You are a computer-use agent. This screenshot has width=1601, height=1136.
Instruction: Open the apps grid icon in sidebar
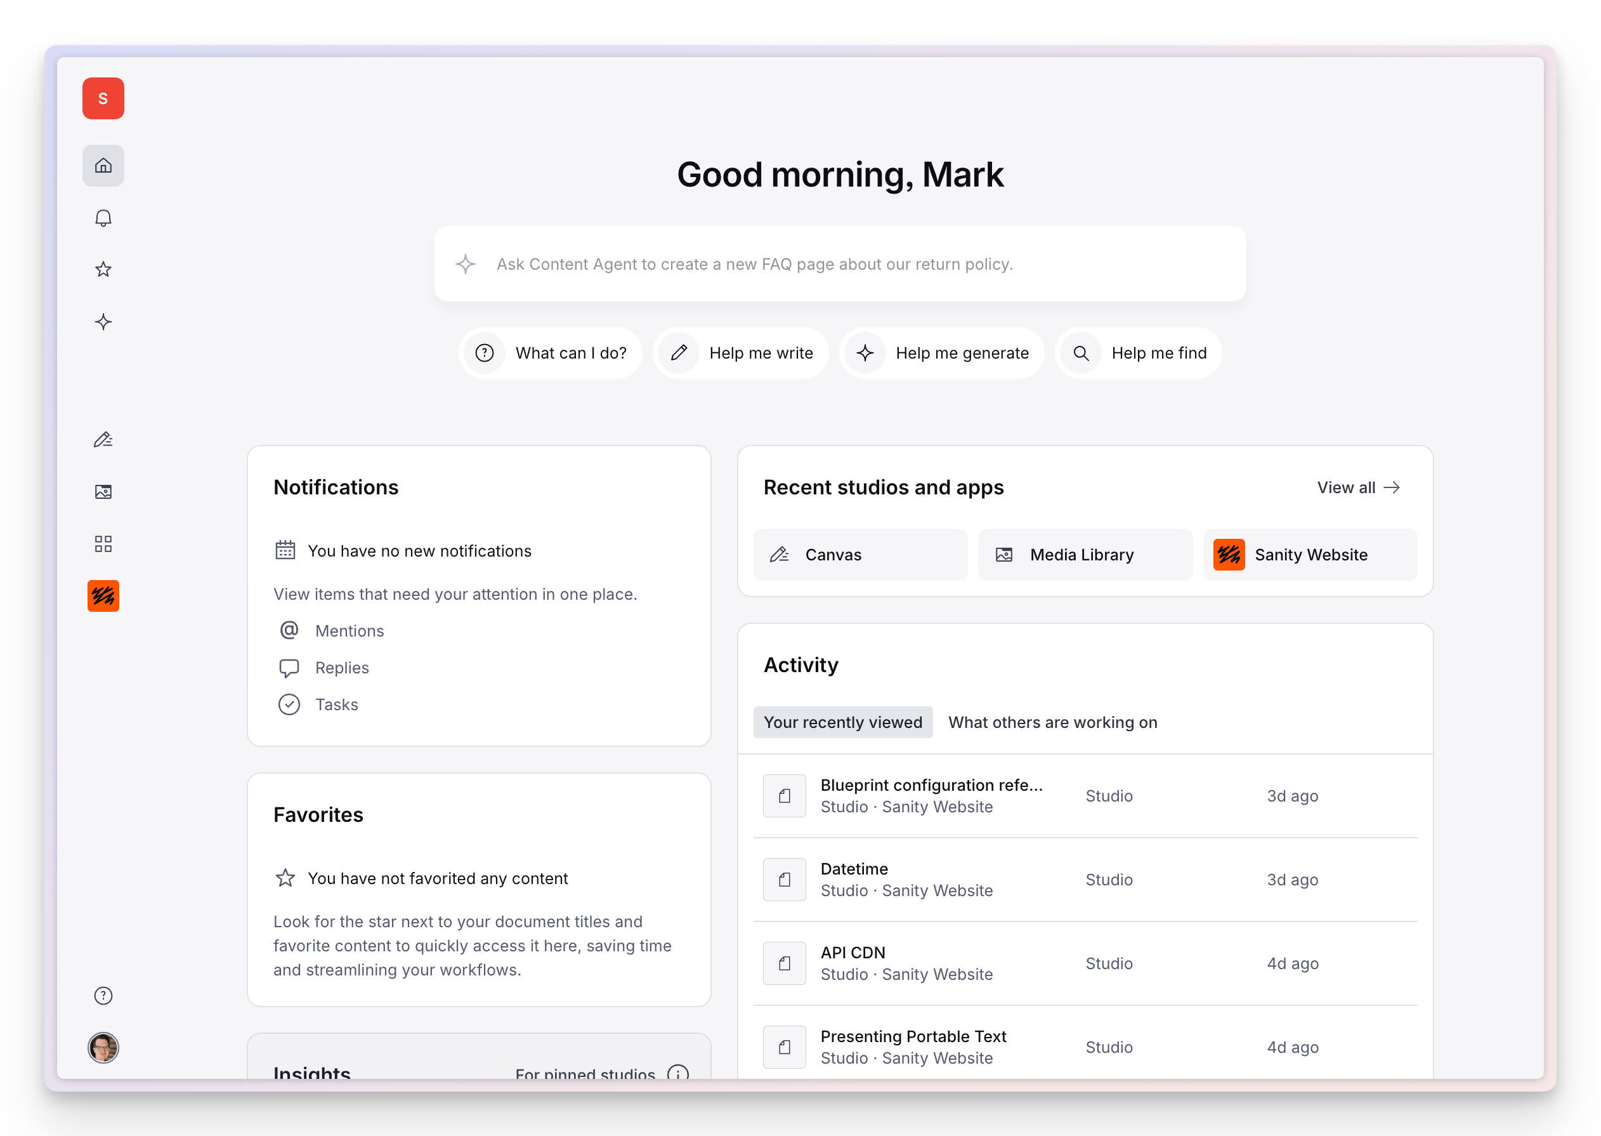(103, 545)
